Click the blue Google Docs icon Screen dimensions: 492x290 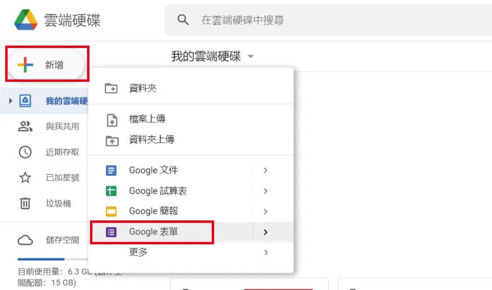coord(111,170)
